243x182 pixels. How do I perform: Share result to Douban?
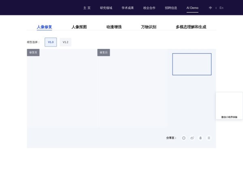click(209, 138)
